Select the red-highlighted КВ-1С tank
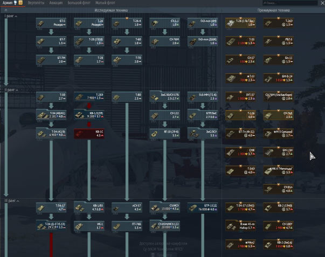 point(88,133)
